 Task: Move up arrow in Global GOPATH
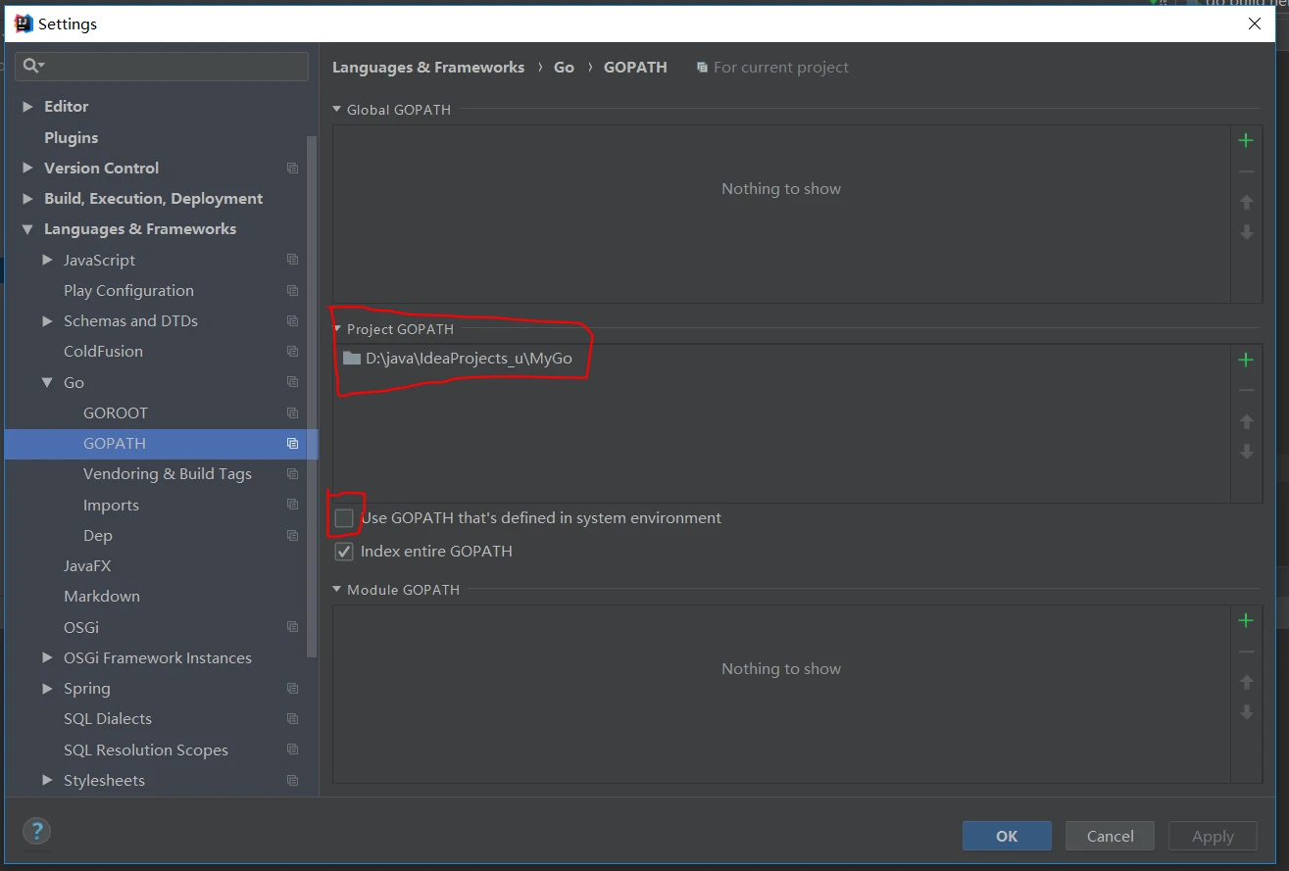[x=1246, y=202]
